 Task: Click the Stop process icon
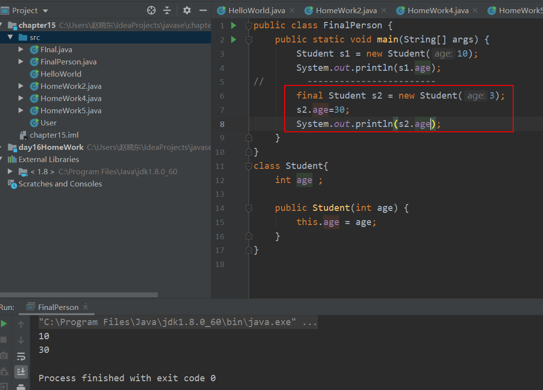coord(4,340)
